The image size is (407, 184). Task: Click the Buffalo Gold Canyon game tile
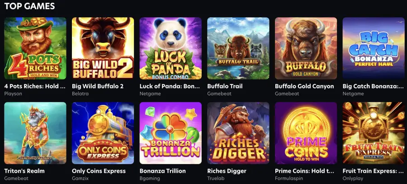306,48
